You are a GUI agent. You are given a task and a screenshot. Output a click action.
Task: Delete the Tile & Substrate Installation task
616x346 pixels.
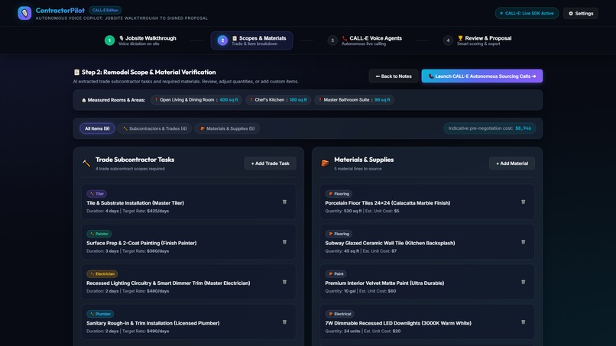click(284, 202)
